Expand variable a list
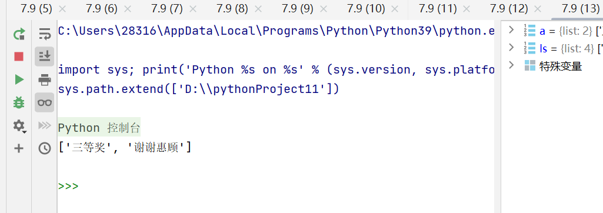The height and width of the screenshot is (213, 603). tap(511, 30)
